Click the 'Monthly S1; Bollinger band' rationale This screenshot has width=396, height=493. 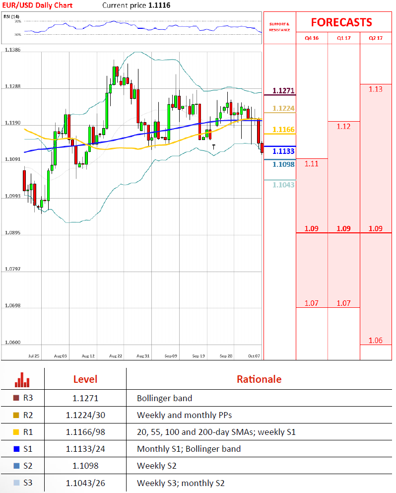(189, 449)
